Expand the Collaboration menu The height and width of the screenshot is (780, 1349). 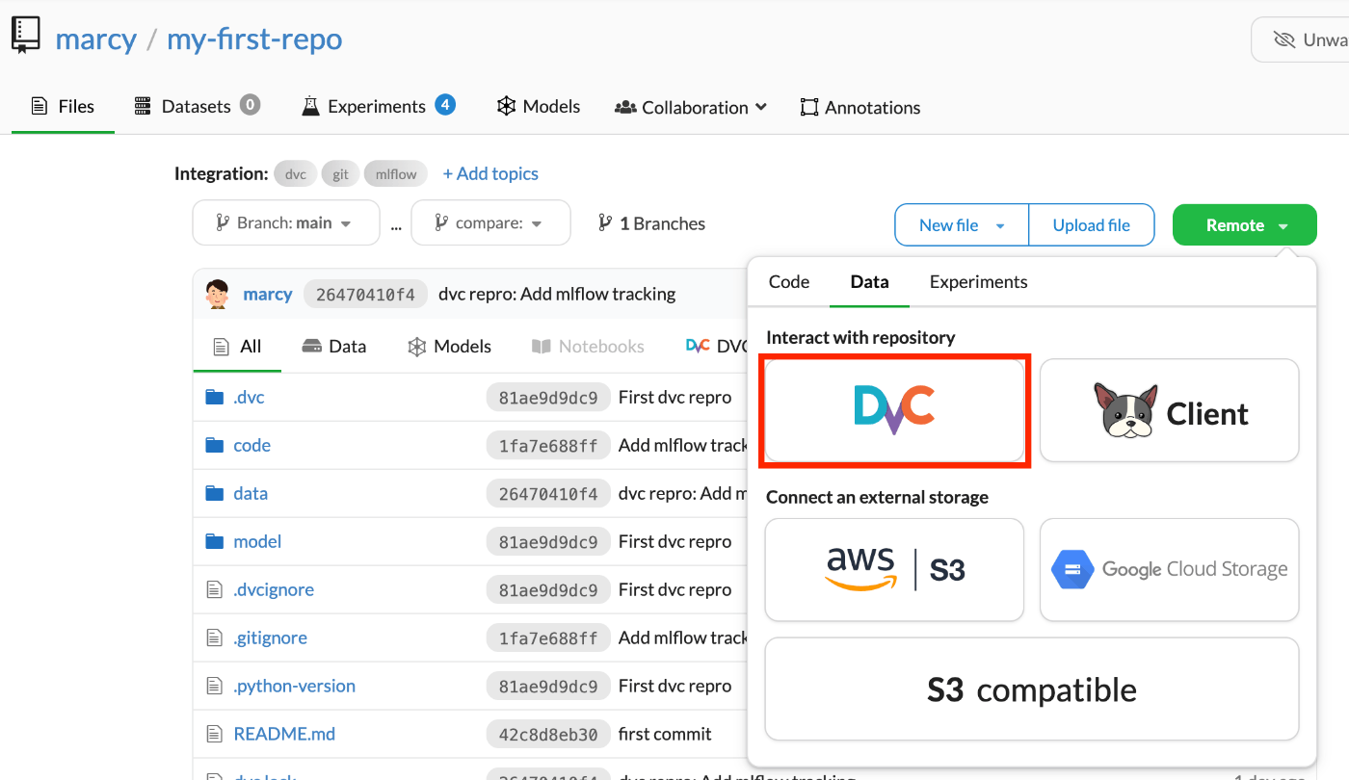point(691,107)
